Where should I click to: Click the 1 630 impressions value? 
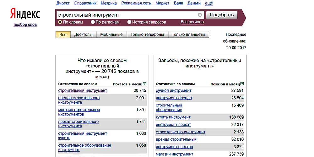[141, 133]
